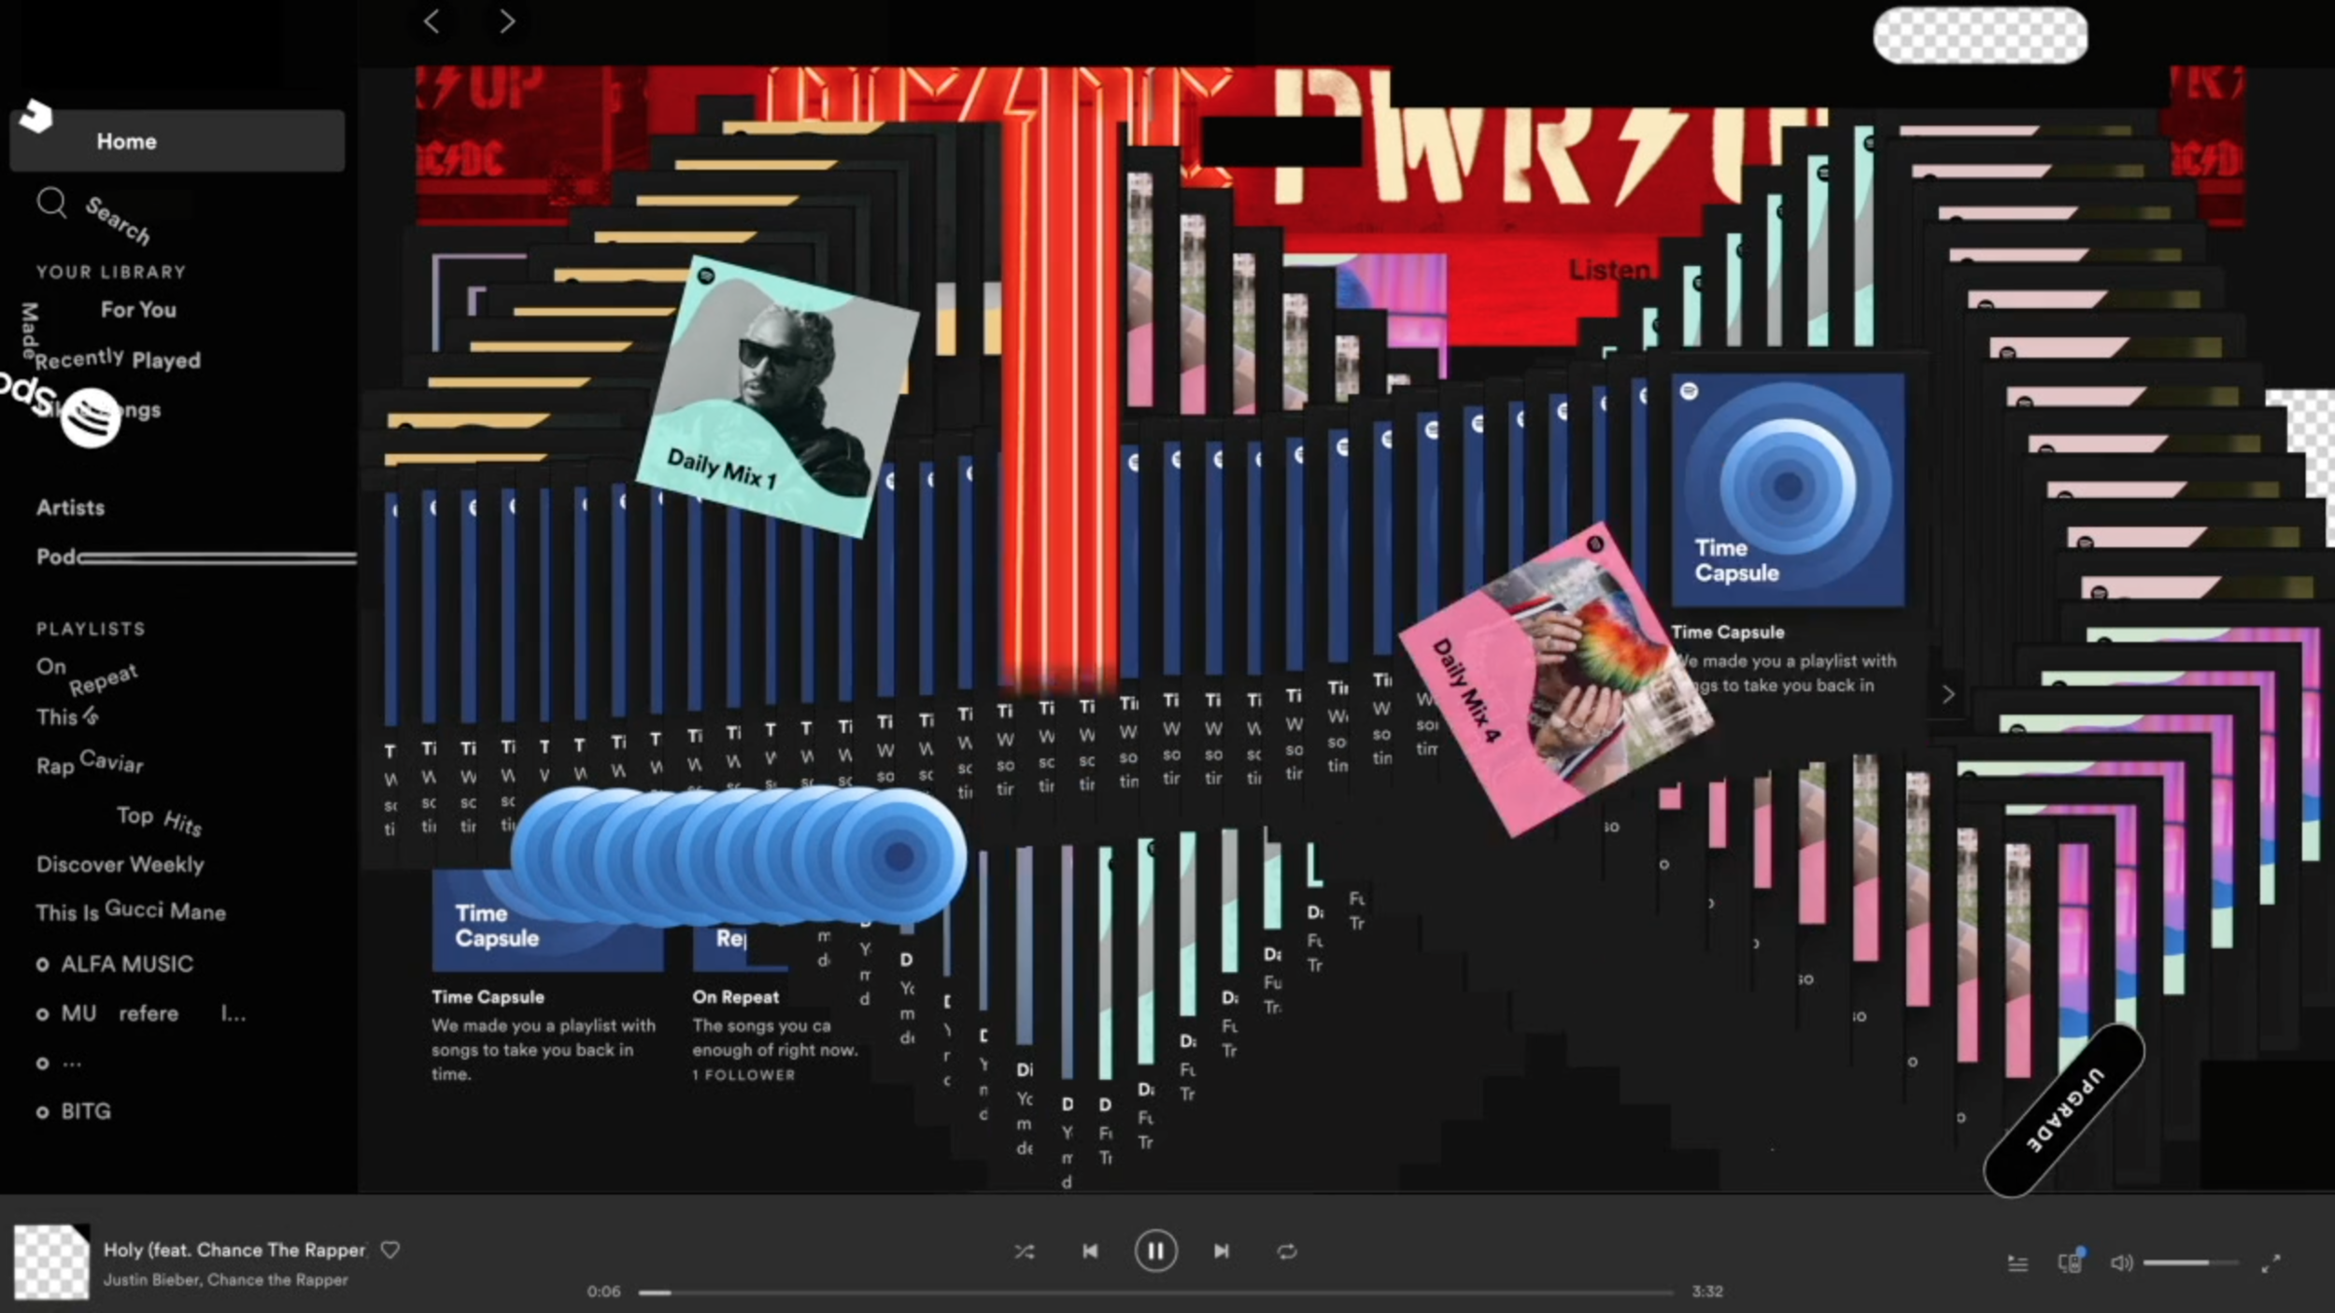Screen dimensions: 2335x1313
Task: Skip to the next track
Action: pyautogui.click(x=1221, y=1251)
